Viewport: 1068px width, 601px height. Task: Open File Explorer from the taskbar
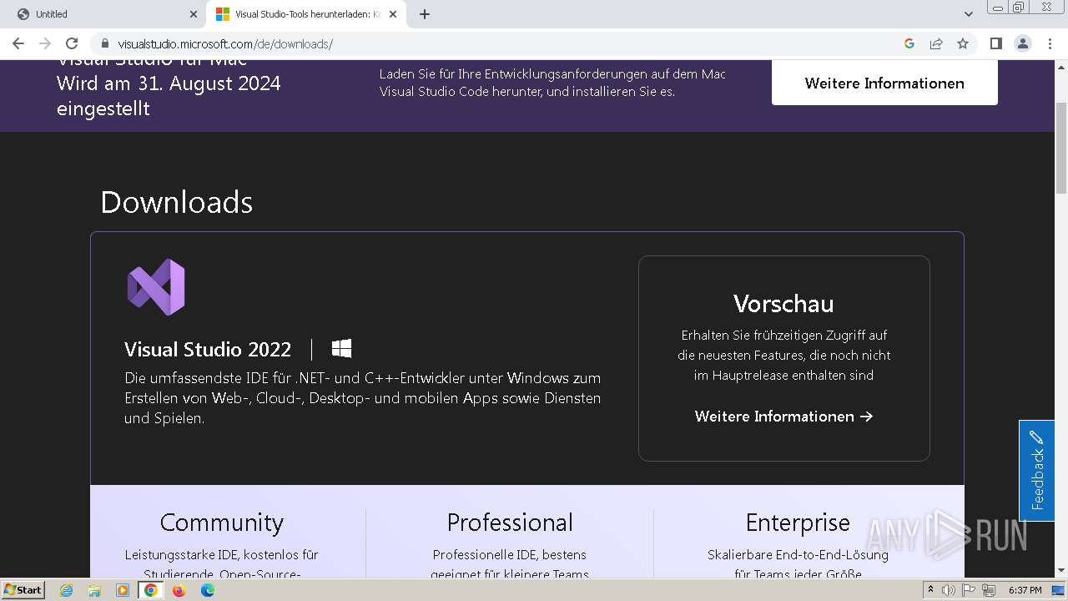(x=94, y=590)
